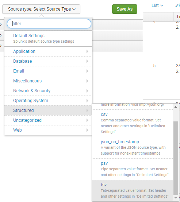Click the green Save As button
This screenshot has height=202, width=180.
[x=125, y=9]
